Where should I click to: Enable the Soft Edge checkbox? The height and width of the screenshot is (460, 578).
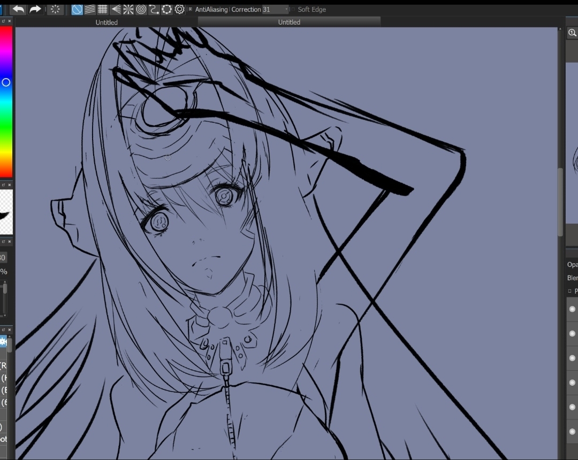coord(293,9)
